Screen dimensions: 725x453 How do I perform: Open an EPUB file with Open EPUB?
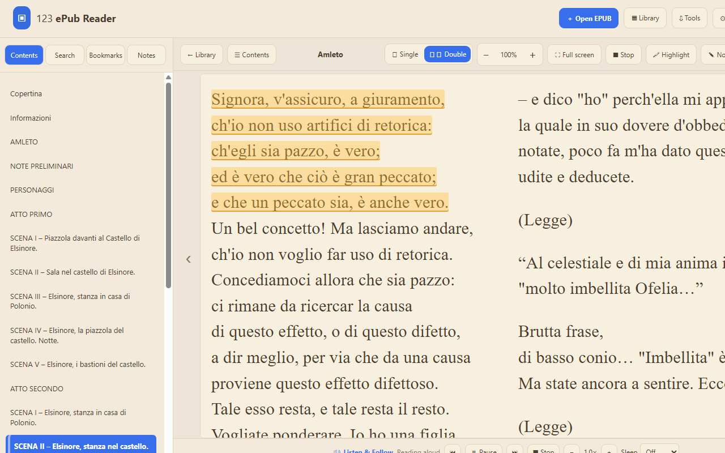(588, 18)
